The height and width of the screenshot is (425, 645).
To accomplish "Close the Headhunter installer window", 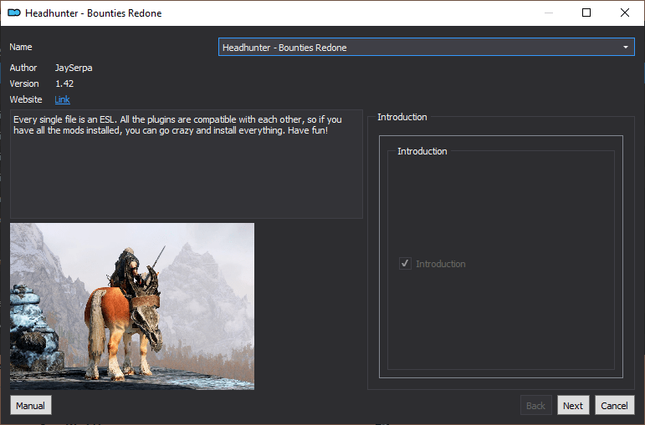I will pos(625,13).
